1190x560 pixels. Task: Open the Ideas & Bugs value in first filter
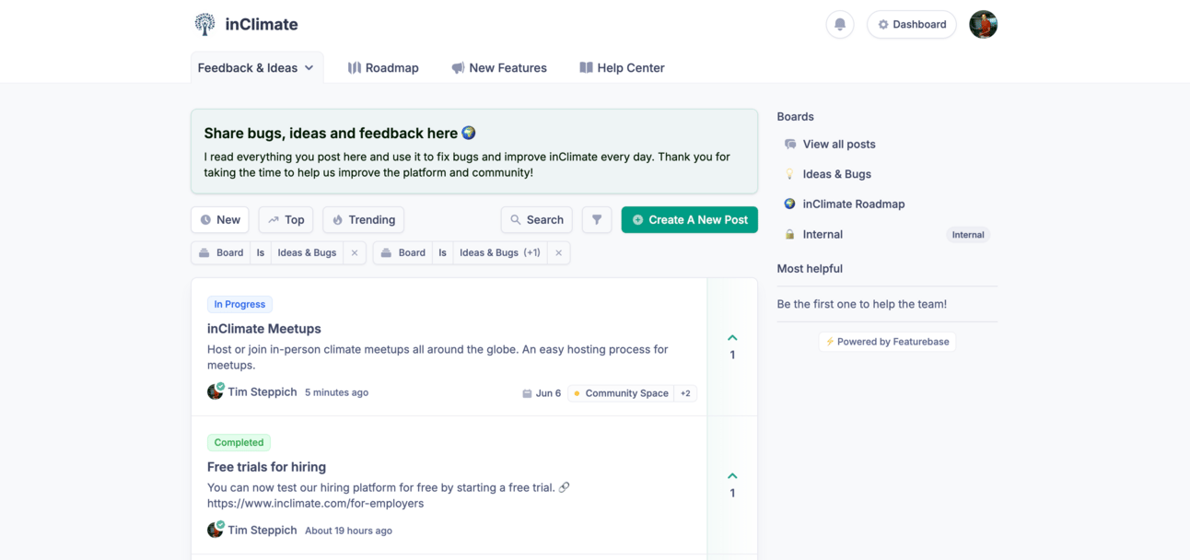308,252
